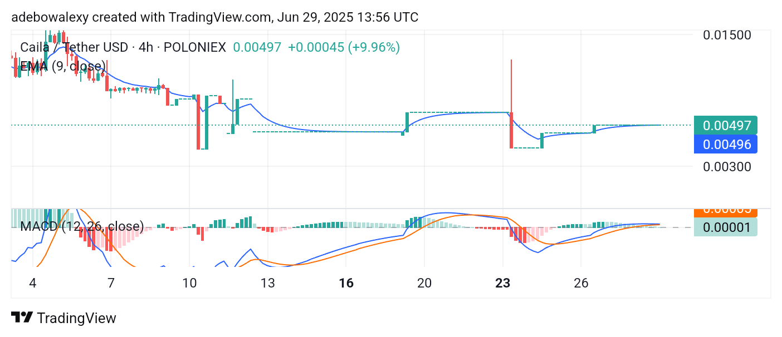782x337 pixels.
Task: Click the EMA (9, close) indicator label
Action: coord(63,67)
